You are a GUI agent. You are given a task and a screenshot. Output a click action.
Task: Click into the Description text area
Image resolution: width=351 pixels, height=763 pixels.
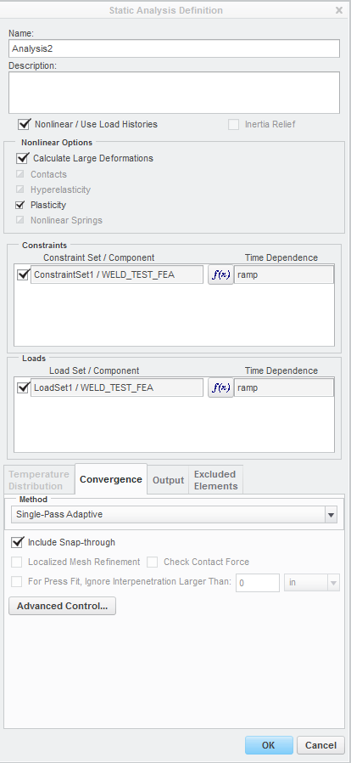click(x=174, y=93)
